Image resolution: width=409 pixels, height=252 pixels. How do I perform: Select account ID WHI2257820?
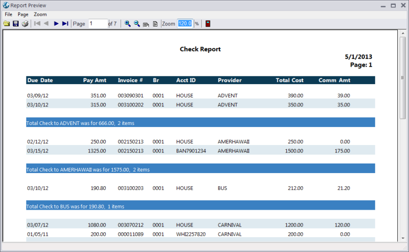tap(191, 235)
